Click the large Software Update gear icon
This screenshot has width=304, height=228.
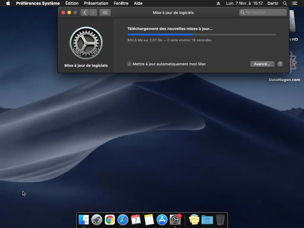point(86,43)
